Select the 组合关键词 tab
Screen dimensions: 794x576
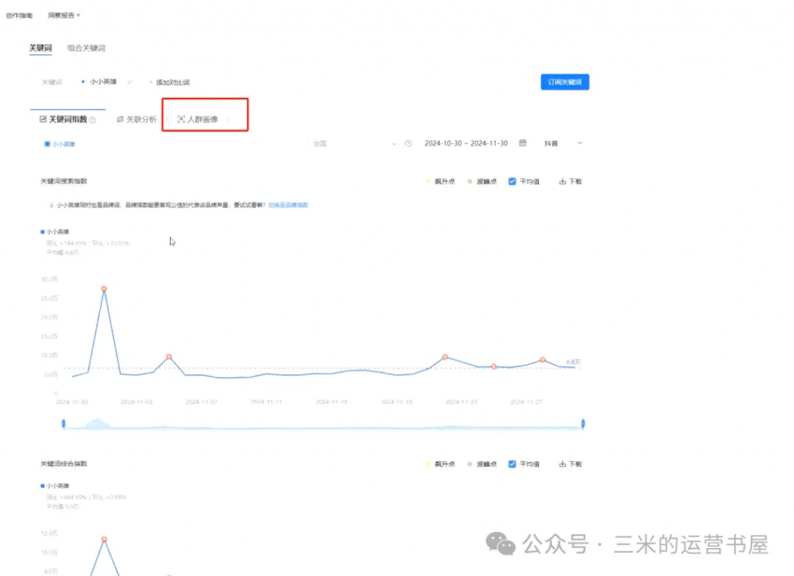pyautogui.click(x=86, y=48)
